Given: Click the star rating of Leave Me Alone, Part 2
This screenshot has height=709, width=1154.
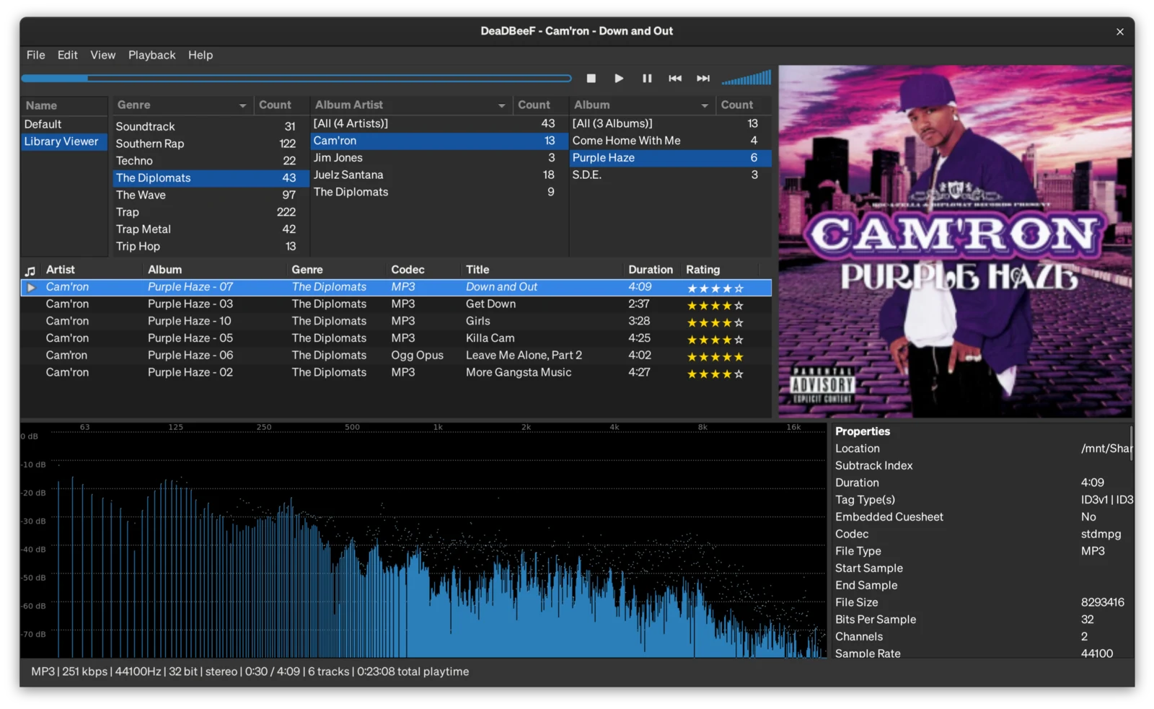Looking at the screenshot, I should click(x=715, y=357).
